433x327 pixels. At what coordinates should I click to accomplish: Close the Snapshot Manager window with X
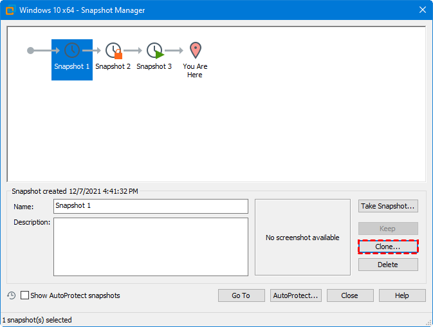(x=423, y=10)
